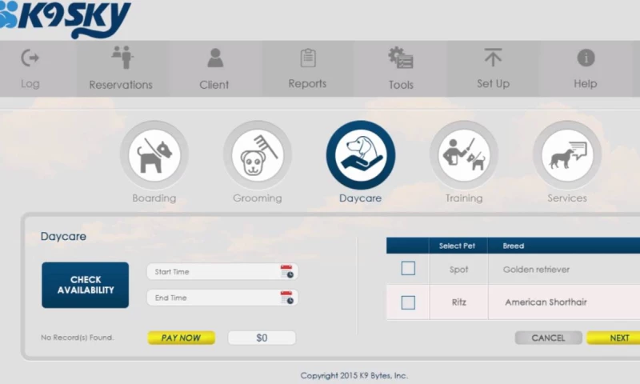Image resolution: width=640 pixels, height=384 pixels.
Task: Click the pet name Spot
Action: tap(458, 270)
